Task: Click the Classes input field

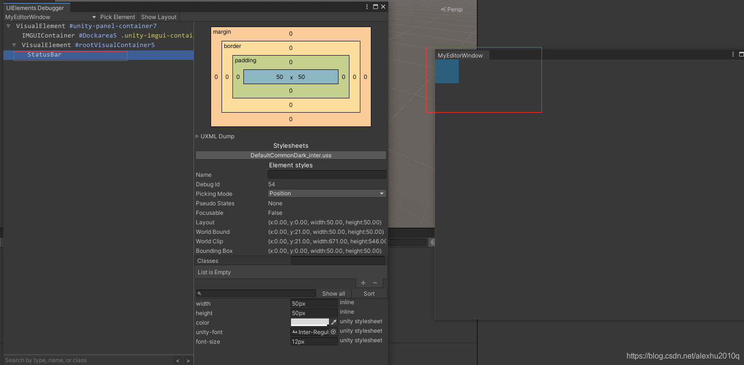Action: pos(338,260)
